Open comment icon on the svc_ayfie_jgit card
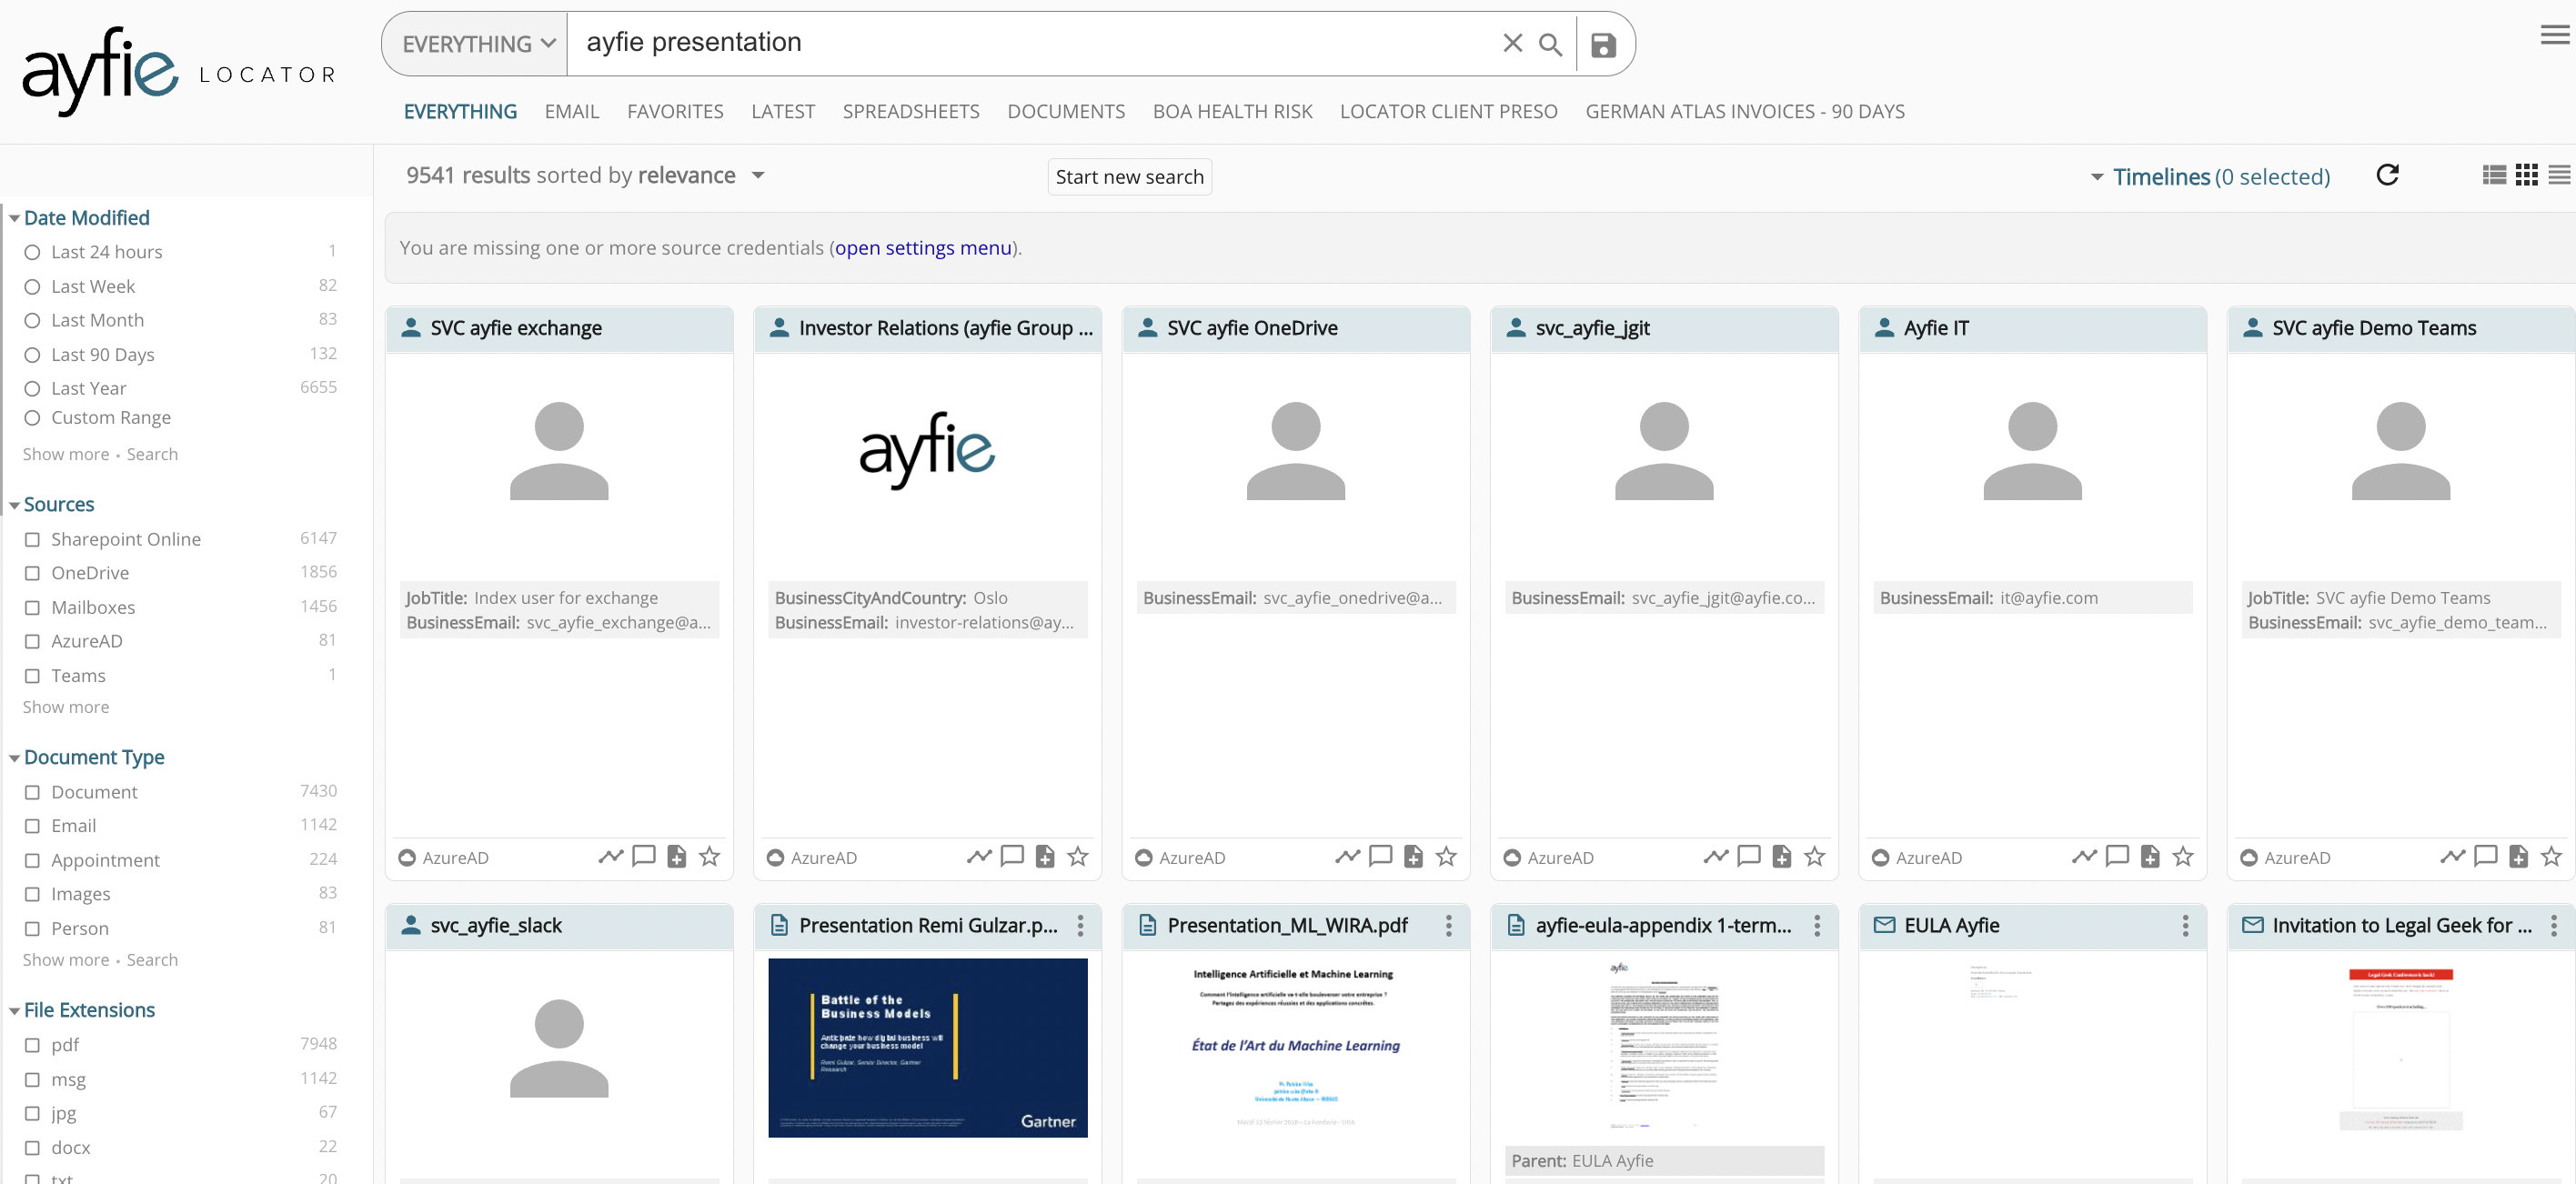The width and height of the screenshot is (2576, 1184). click(1748, 856)
